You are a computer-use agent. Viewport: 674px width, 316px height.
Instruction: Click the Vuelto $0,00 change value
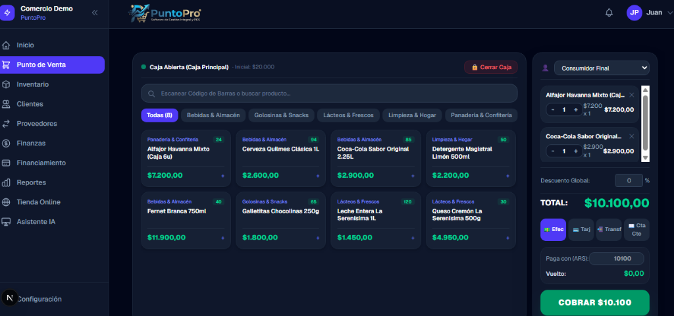coord(634,273)
